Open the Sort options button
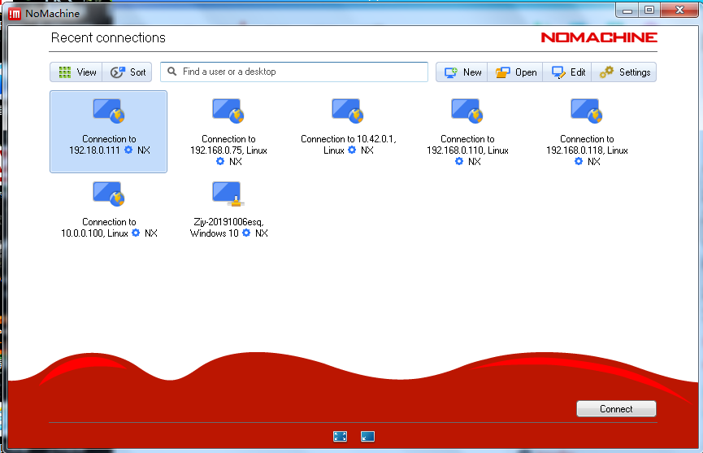The image size is (703, 453). [128, 72]
